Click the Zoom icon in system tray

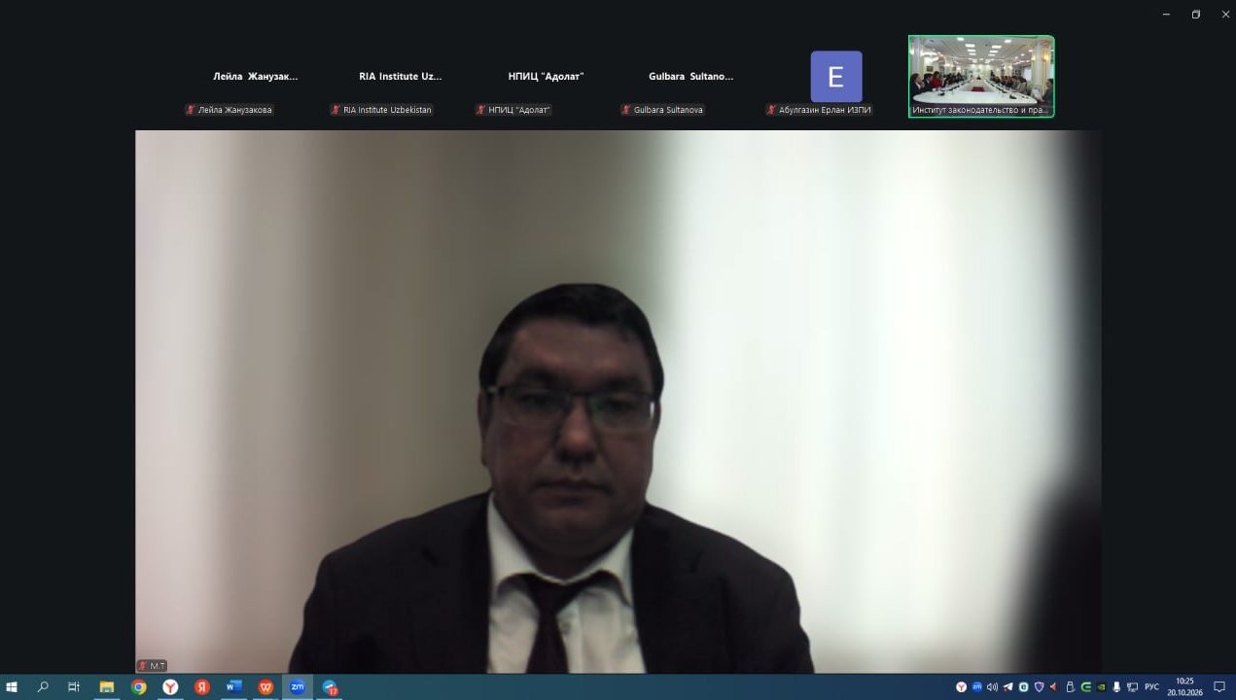pos(976,686)
